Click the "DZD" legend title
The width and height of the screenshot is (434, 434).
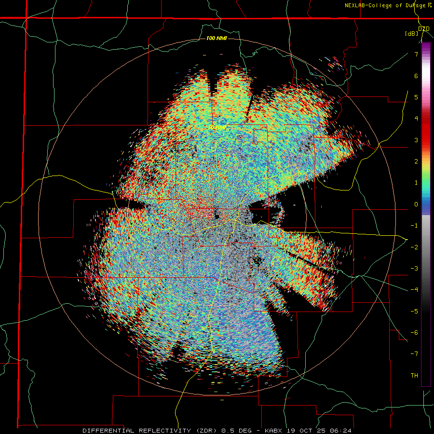coord(424,29)
